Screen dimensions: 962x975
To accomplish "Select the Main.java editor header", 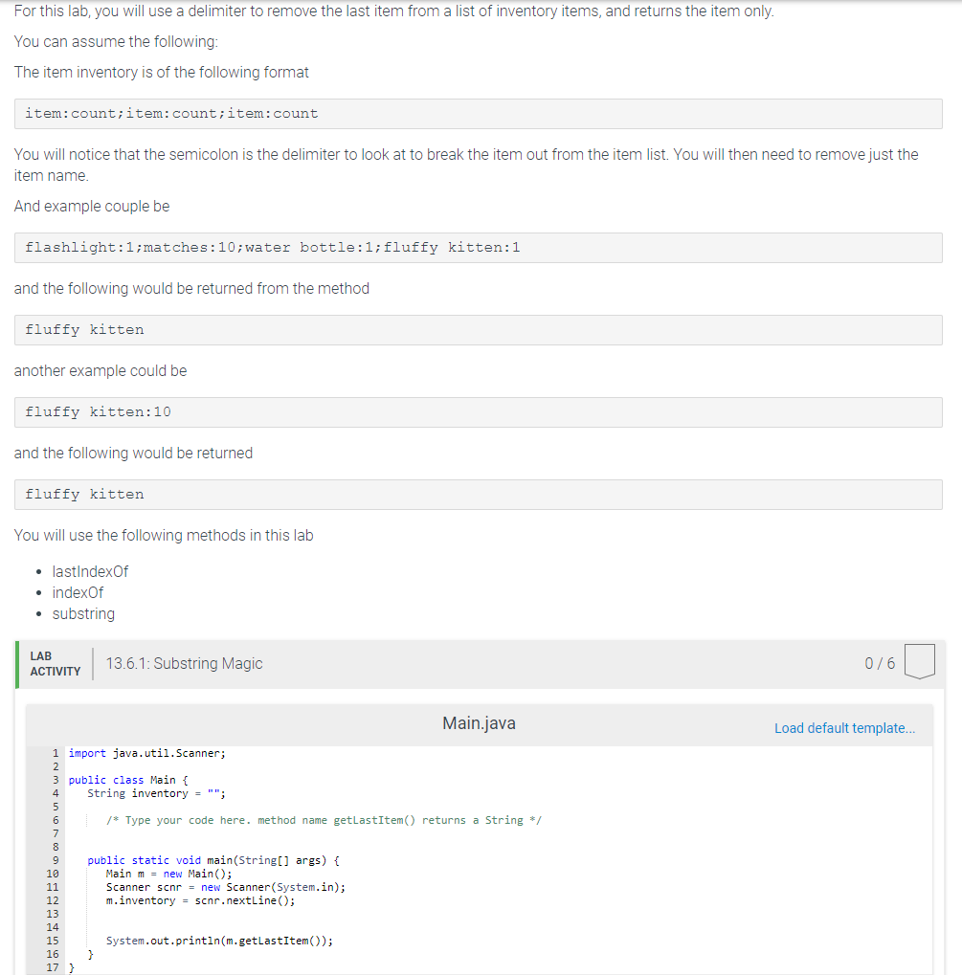I will coord(478,723).
